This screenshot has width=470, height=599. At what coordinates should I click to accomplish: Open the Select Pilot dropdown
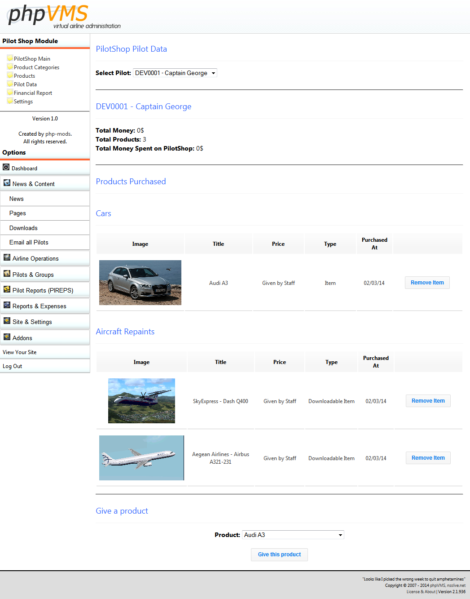[x=175, y=73]
